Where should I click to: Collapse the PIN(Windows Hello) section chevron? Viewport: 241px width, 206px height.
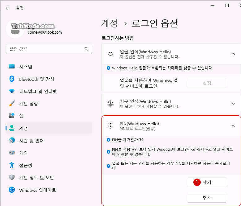point(233,126)
